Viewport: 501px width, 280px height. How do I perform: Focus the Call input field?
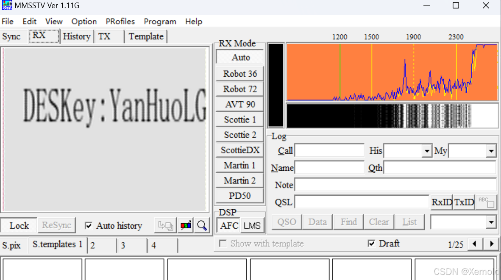(x=329, y=150)
